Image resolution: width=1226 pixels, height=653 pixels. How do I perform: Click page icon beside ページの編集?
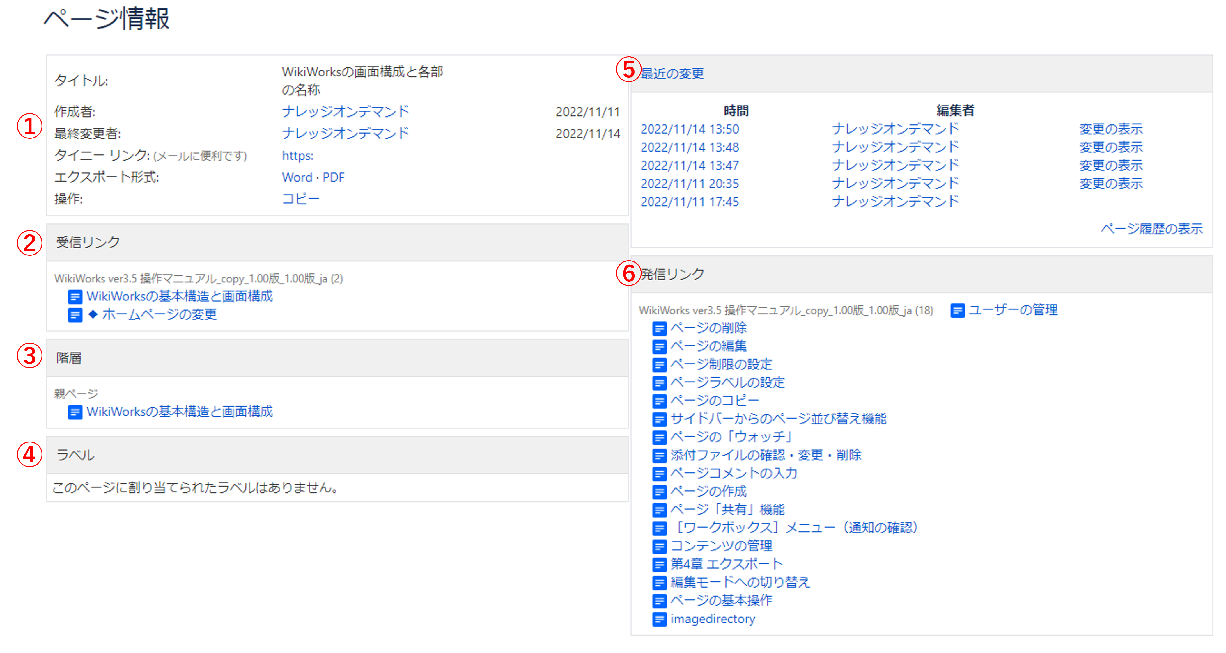[x=659, y=346]
